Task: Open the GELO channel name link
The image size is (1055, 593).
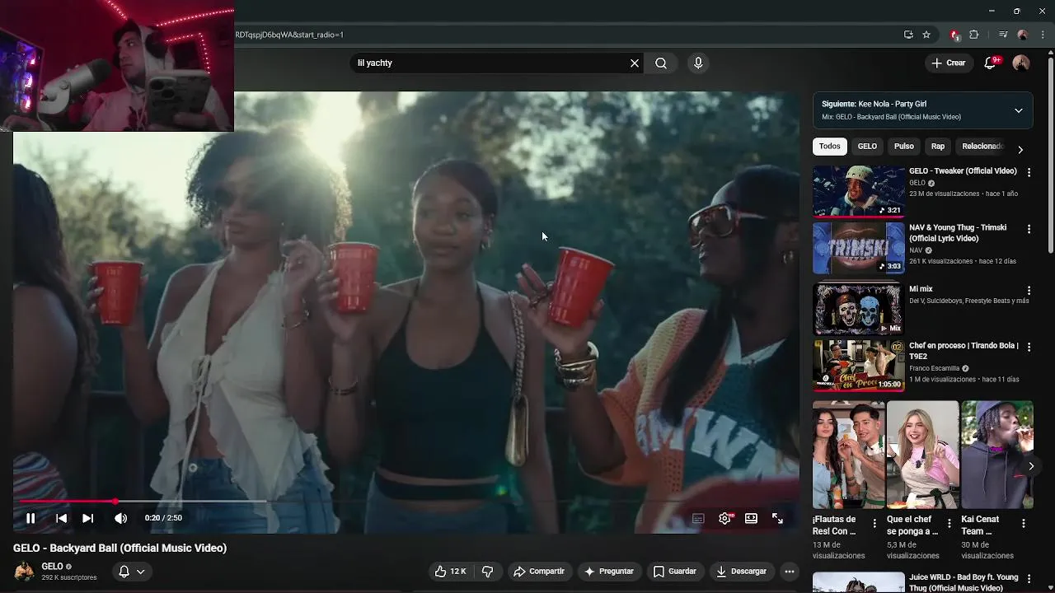Action: (x=52, y=567)
